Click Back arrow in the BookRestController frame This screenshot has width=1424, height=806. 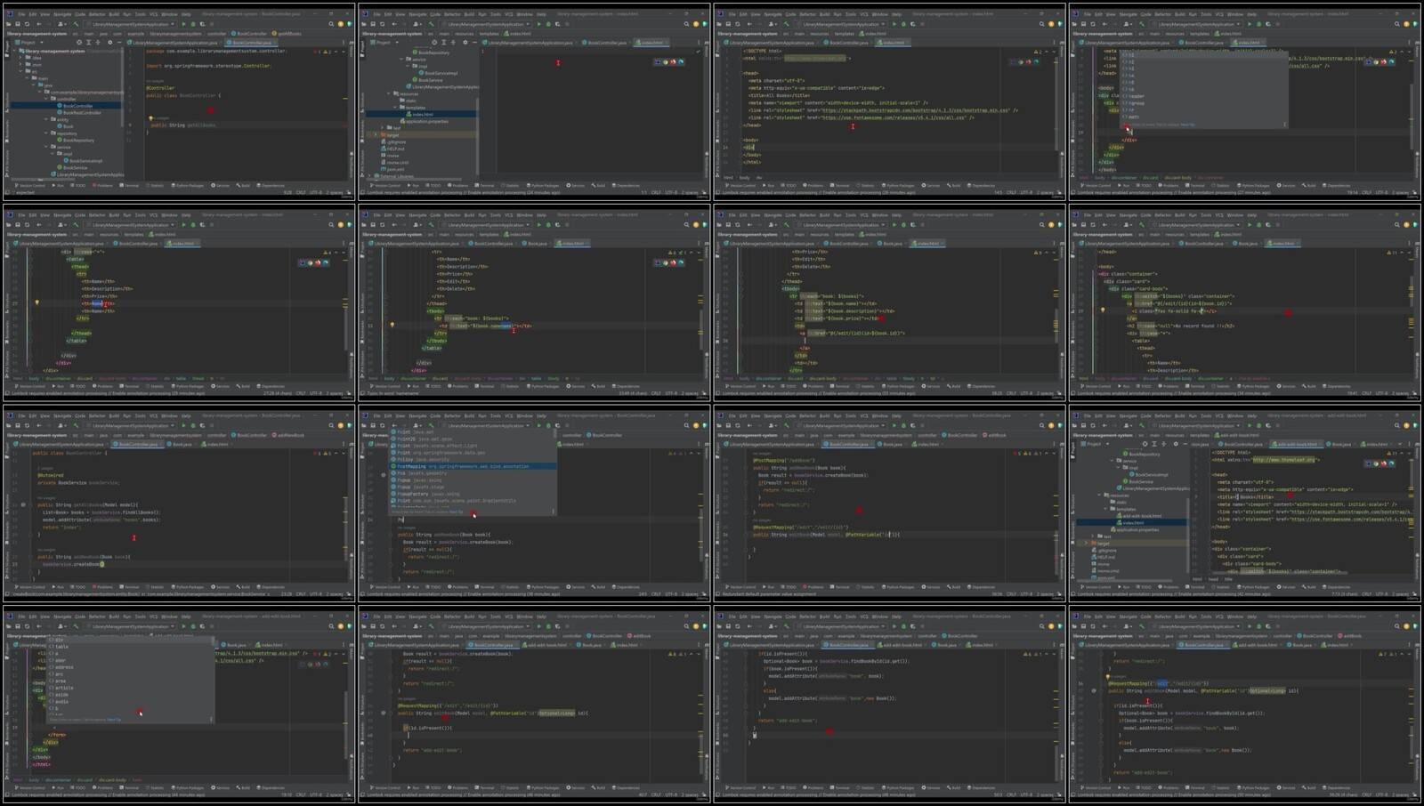point(38,24)
